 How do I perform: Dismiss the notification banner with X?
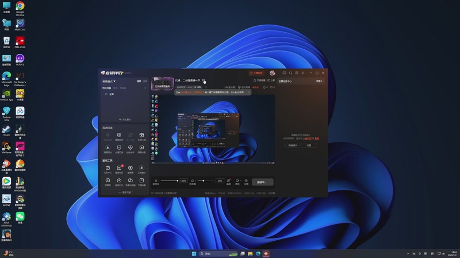click(x=249, y=92)
